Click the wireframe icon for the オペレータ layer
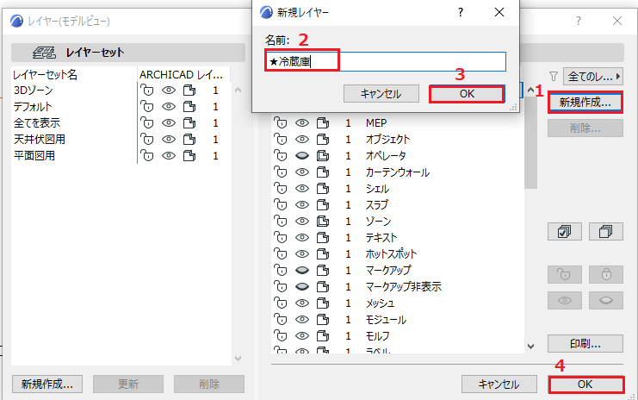Screen dimensions: 638x400 [323, 155]
